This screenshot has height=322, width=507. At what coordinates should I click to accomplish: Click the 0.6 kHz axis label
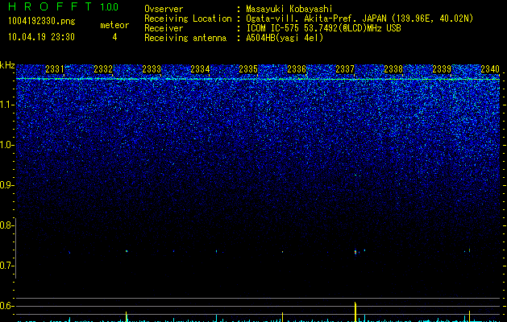[7, 306]
